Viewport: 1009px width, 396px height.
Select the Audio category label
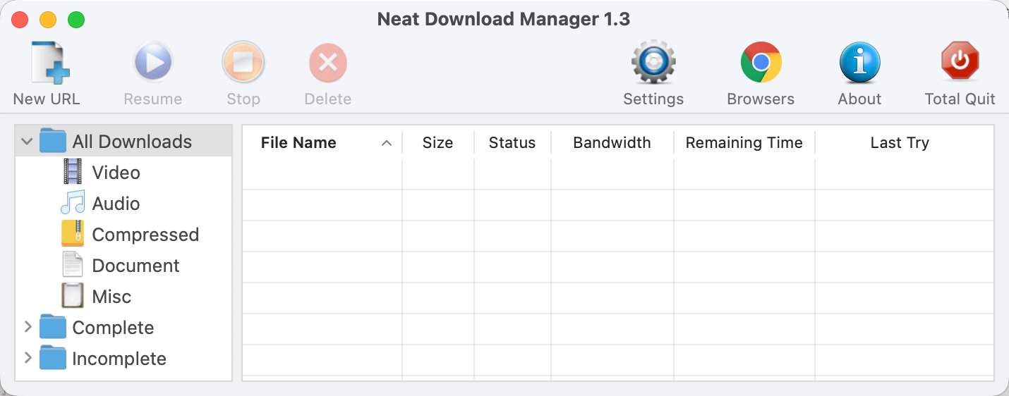(x=116, y=204)
